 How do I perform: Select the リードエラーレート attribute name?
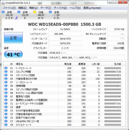pyautogui.click(x=24, y=68)
